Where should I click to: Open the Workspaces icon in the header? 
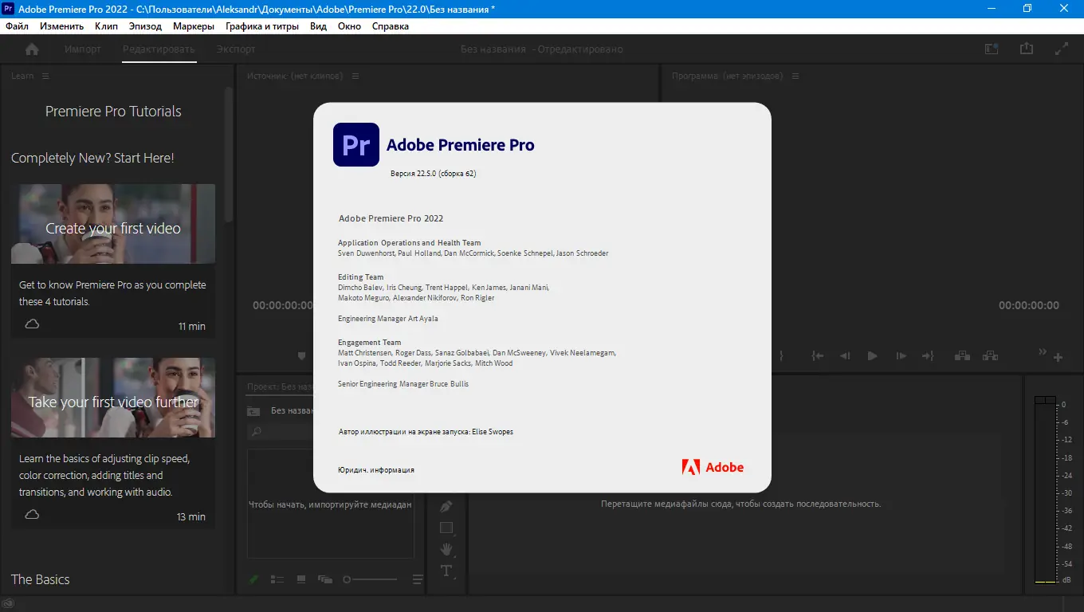[992, 49]
